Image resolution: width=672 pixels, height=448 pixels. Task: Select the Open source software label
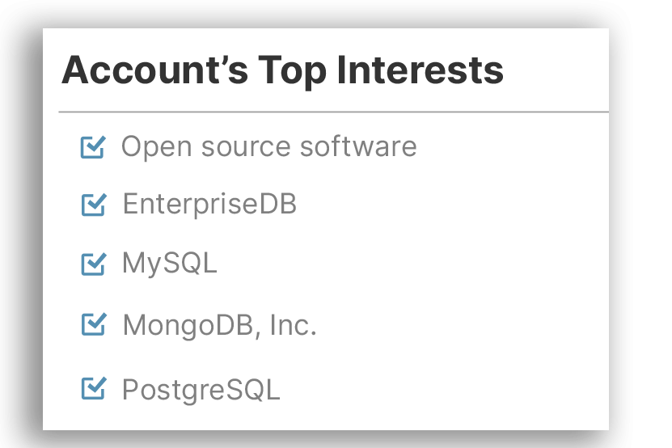[268, 147]
